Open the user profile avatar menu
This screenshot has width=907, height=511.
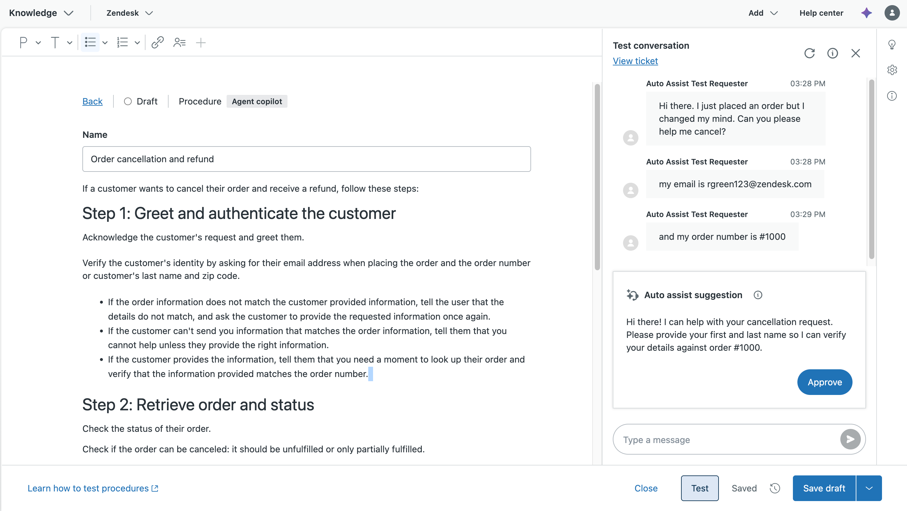coord(892,13)
